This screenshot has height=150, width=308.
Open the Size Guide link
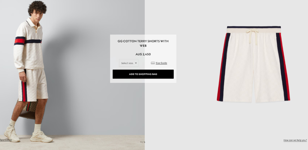161,63
